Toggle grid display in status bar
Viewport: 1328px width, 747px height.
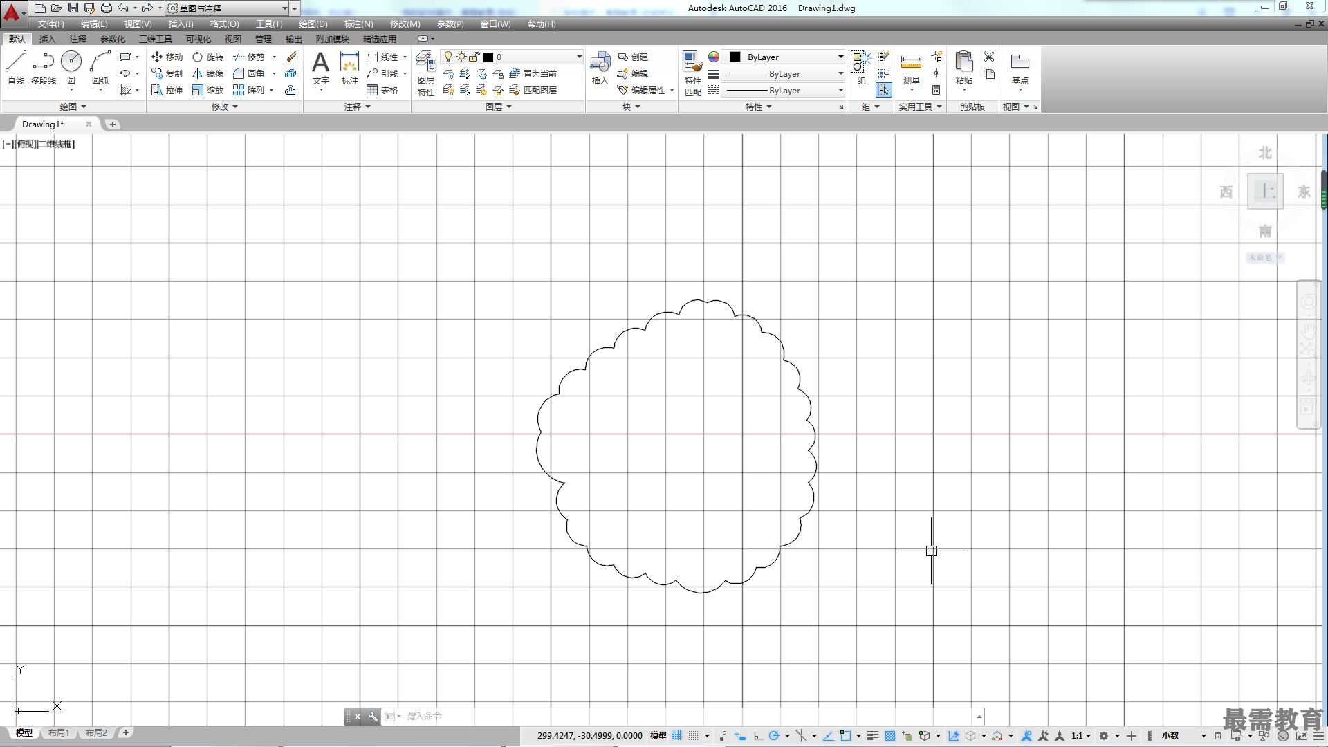677,736
